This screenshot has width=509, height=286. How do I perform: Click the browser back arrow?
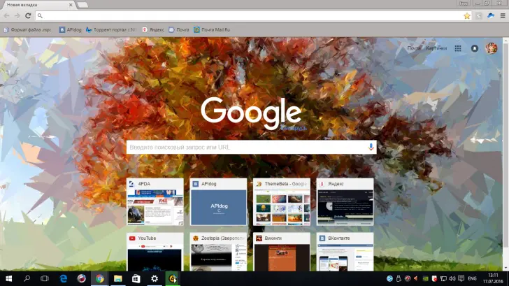(7, 15)
